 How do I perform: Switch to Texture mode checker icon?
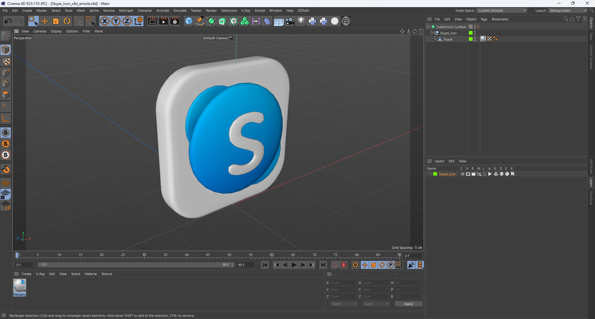point(6,61)
